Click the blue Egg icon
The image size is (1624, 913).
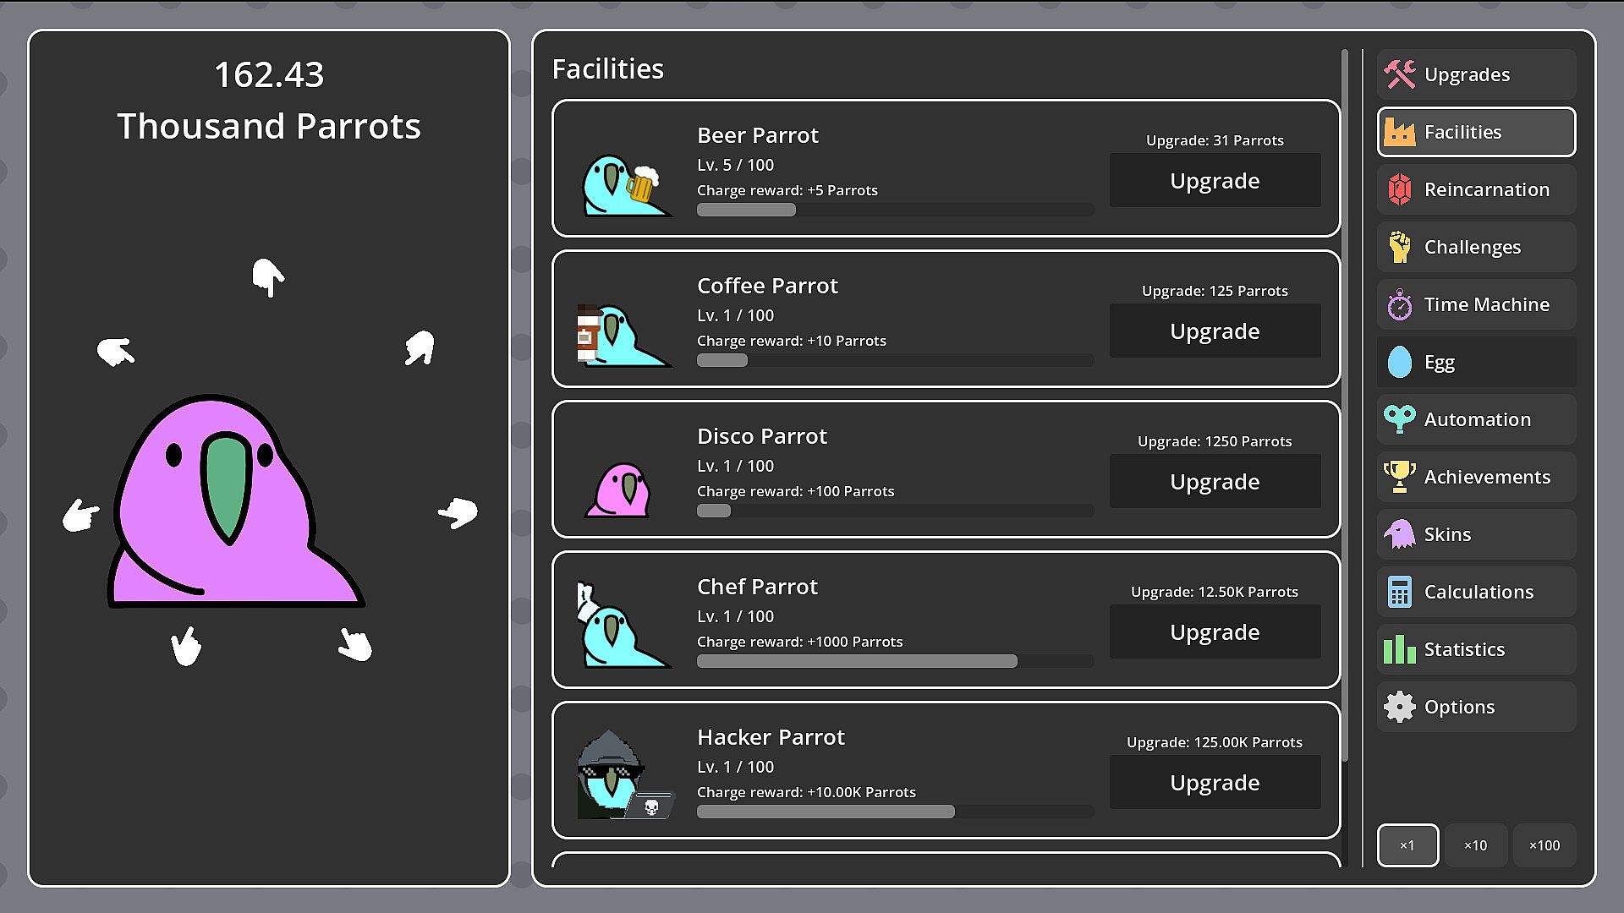pos(1400,362)
